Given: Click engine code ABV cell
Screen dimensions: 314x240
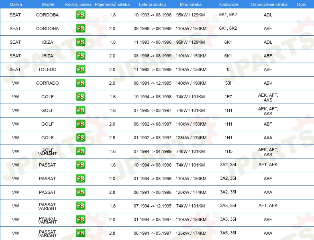Looking at the screenshot, I should coord(268,83).
